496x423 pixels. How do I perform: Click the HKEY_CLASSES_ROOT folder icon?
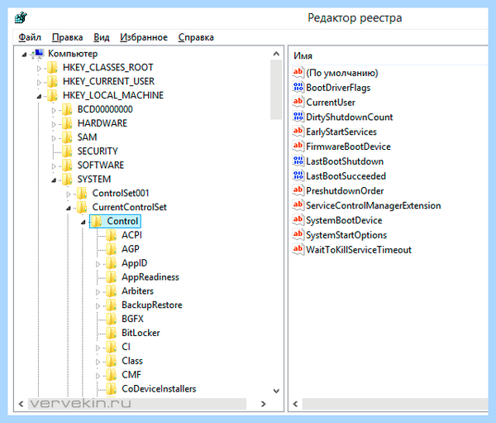click(x=53, y=68)
